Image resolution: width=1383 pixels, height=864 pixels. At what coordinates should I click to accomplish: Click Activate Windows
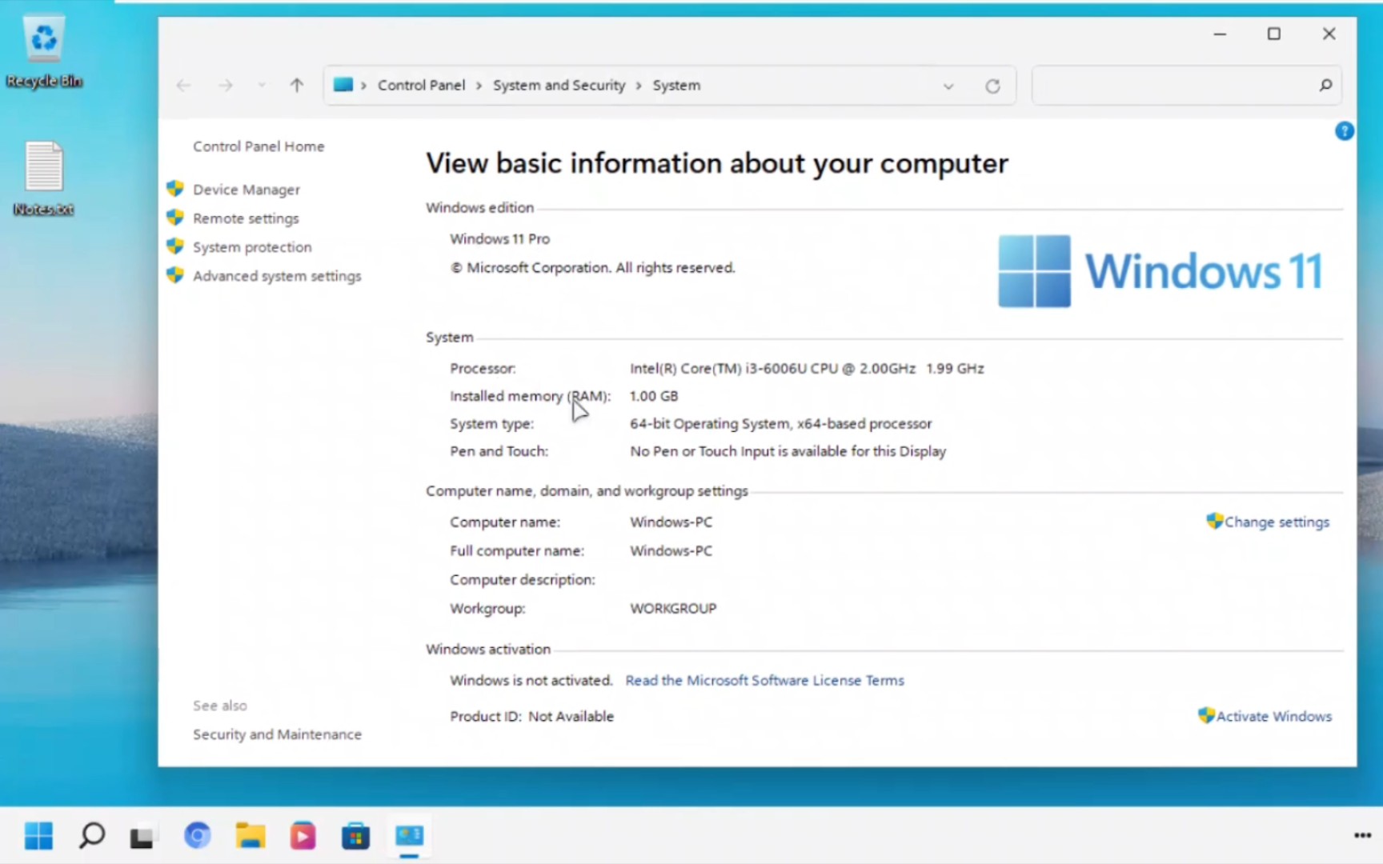(1274, 716)
